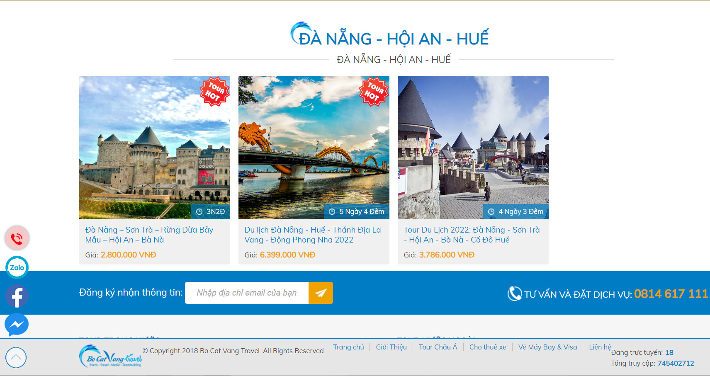Screen dimensions: 710x376
Task: Submit email with the paper plane button
Action: point(321,293)
